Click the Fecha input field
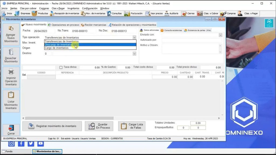 coord(44,31)
